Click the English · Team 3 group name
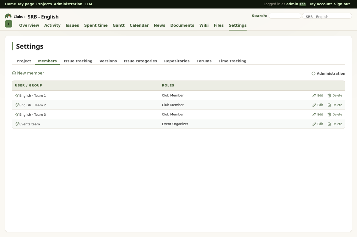This screenshot has width=357, height=237. pyautogui.click(x=33, y=115)
